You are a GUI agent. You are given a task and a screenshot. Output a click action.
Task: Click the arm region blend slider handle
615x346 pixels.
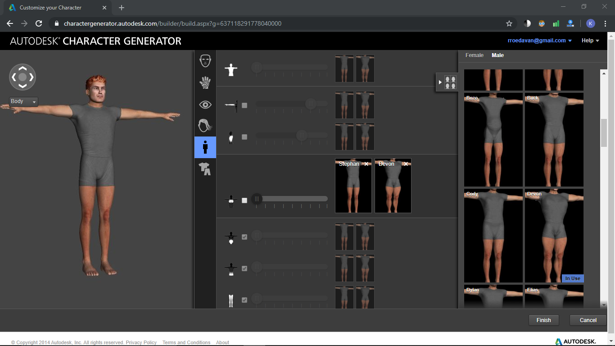click(x=311, y=104)
